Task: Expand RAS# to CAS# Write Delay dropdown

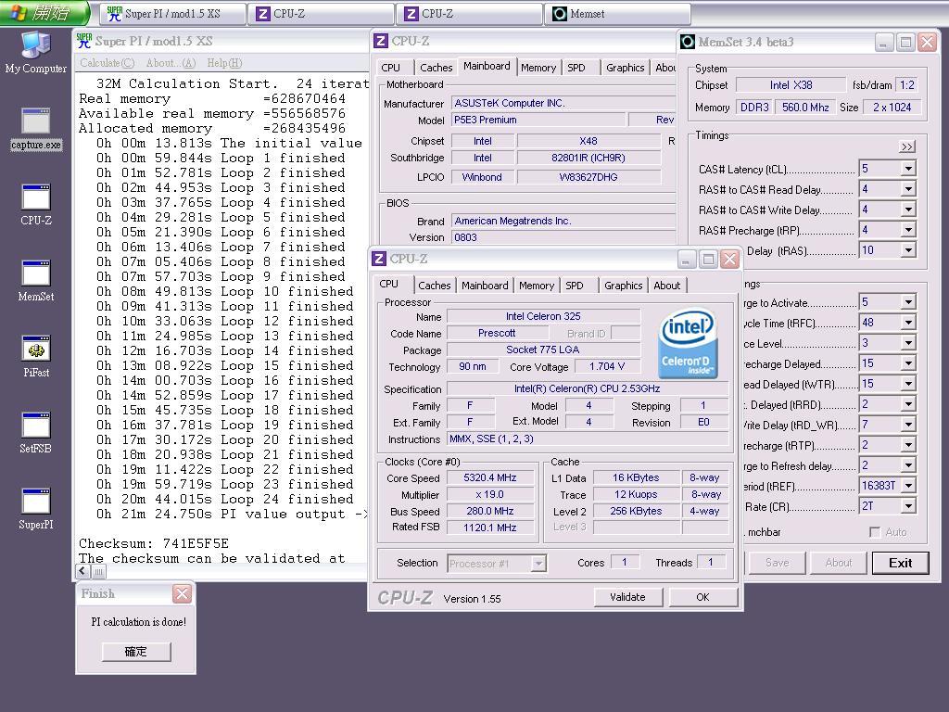Action: pos(908,210)
